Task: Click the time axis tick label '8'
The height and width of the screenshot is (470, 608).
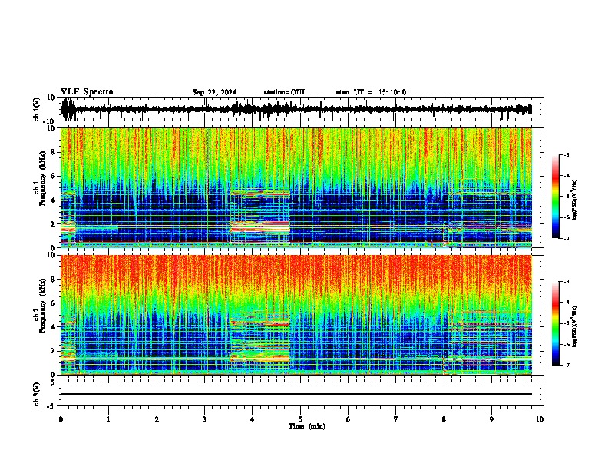Action: coord(444,419)
